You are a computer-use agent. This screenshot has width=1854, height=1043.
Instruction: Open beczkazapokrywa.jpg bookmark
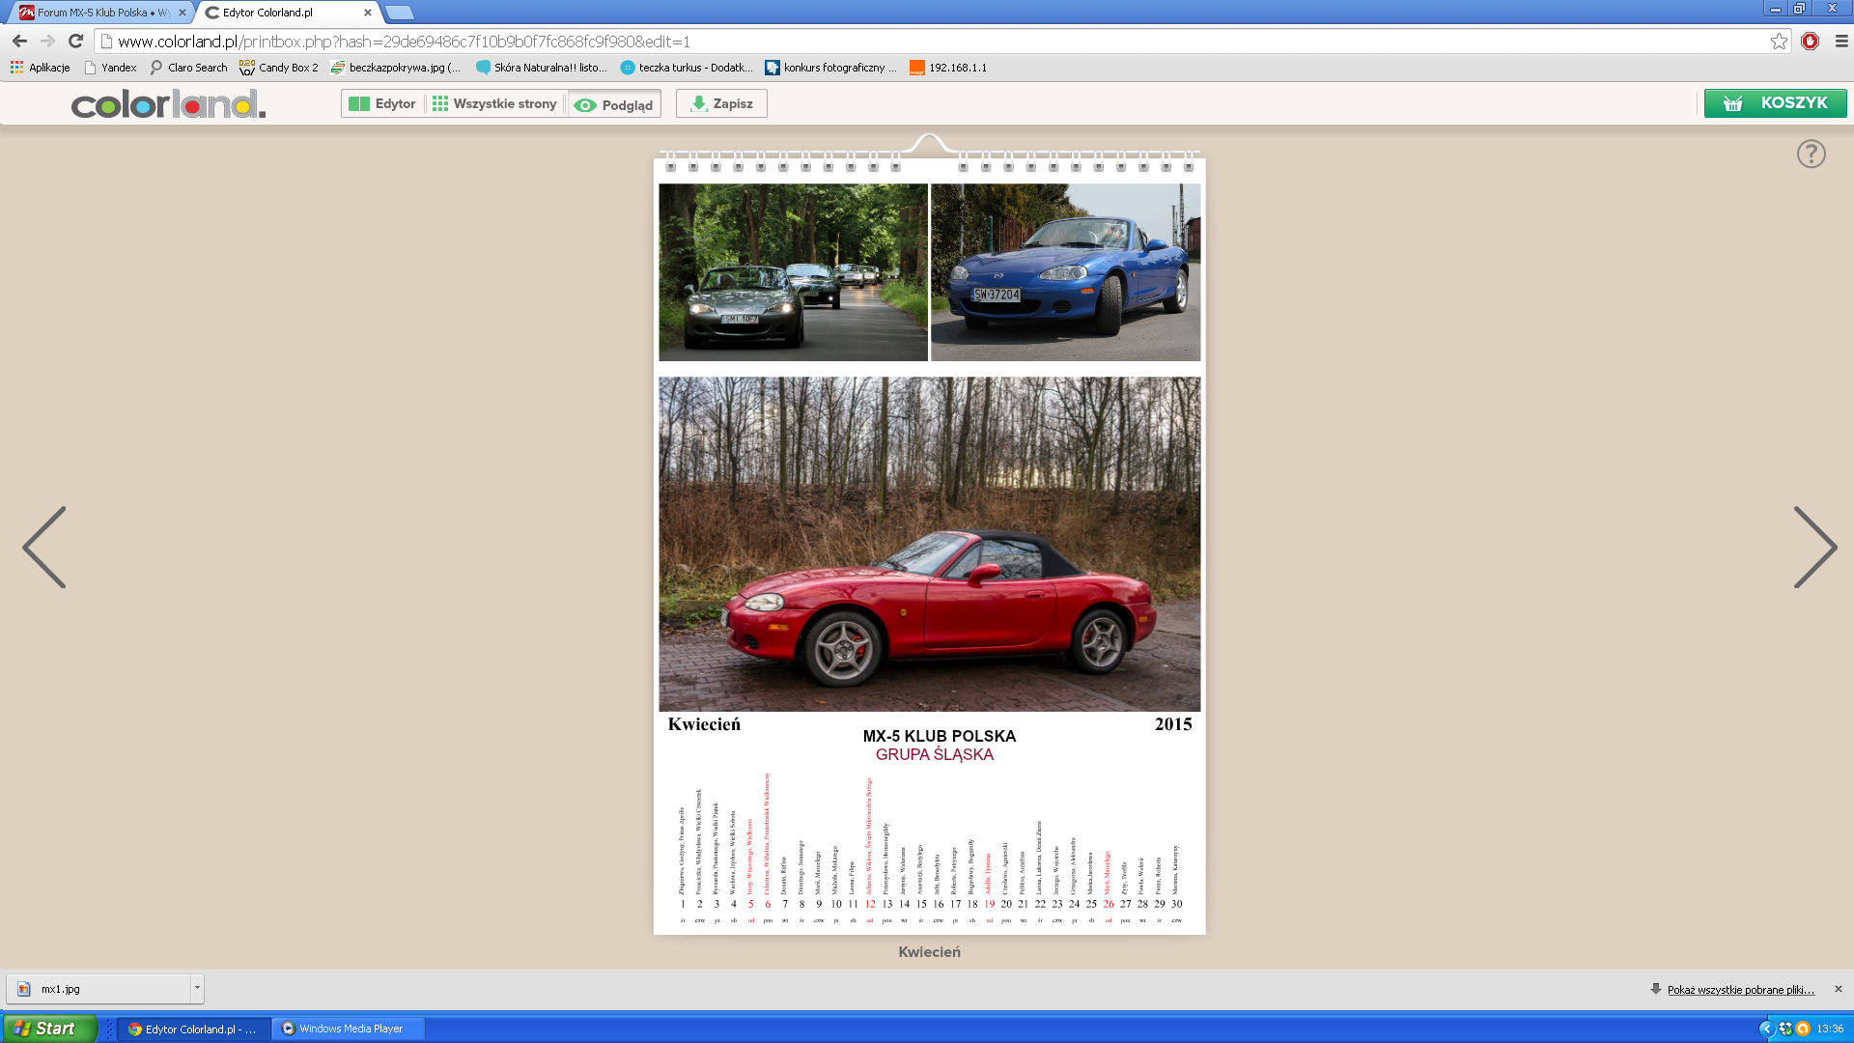396,68
